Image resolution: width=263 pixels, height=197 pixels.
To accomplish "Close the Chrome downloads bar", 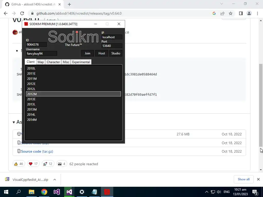I will pos(258,179).
